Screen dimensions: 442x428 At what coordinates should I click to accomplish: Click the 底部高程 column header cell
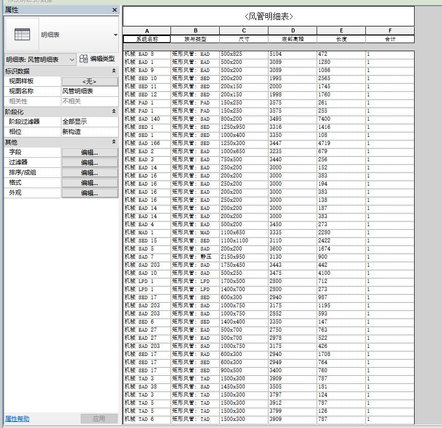click(293, 39)
